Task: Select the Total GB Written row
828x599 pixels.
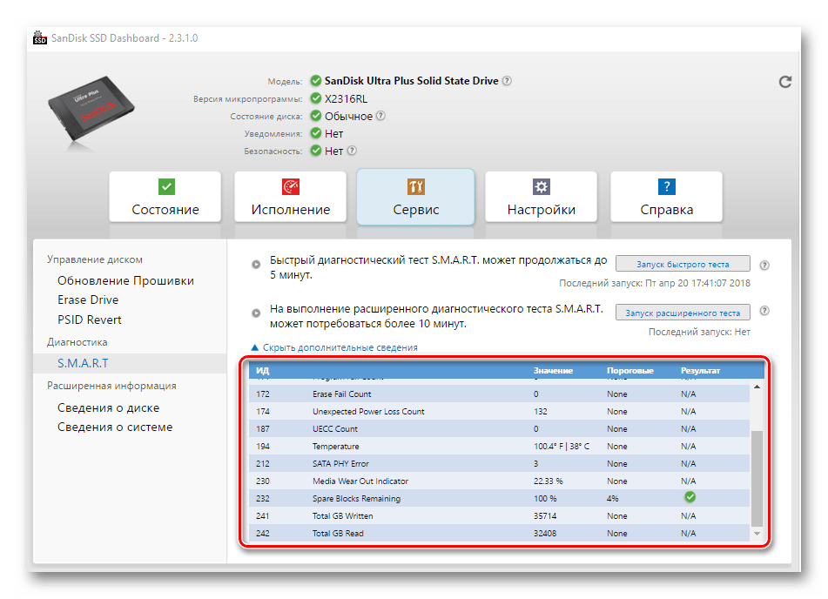Action: pos(500,516)
